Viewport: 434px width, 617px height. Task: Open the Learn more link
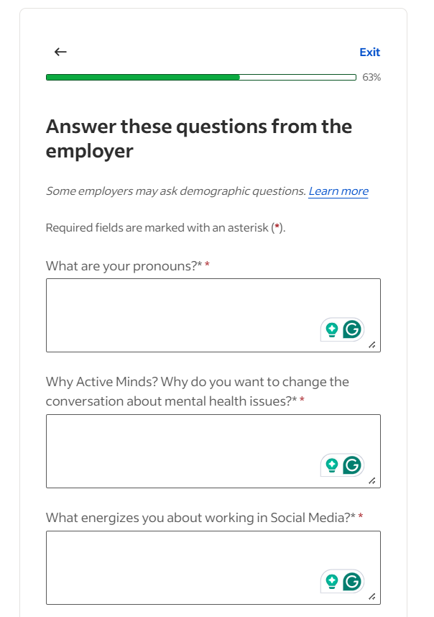tap(338, 191)
